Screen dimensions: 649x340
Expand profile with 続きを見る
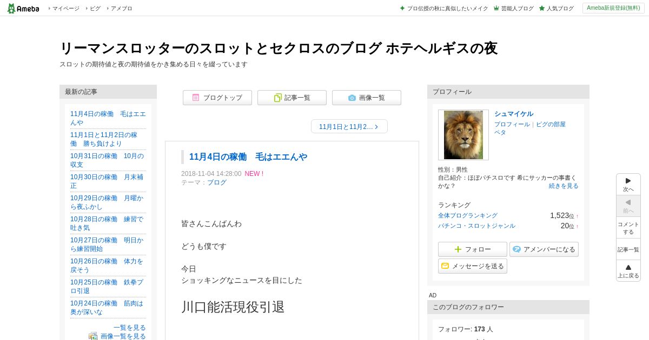[x=564, y=186]
